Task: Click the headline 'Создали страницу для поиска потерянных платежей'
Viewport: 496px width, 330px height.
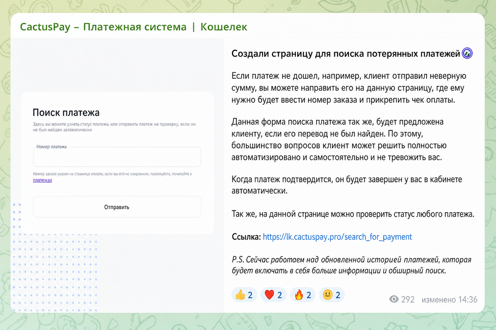Action: [x=346, y=53]
